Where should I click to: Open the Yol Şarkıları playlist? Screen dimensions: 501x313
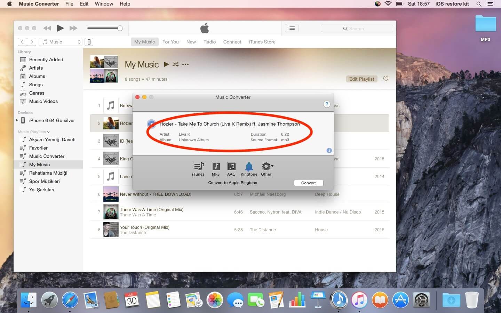(x=48, y=190)
